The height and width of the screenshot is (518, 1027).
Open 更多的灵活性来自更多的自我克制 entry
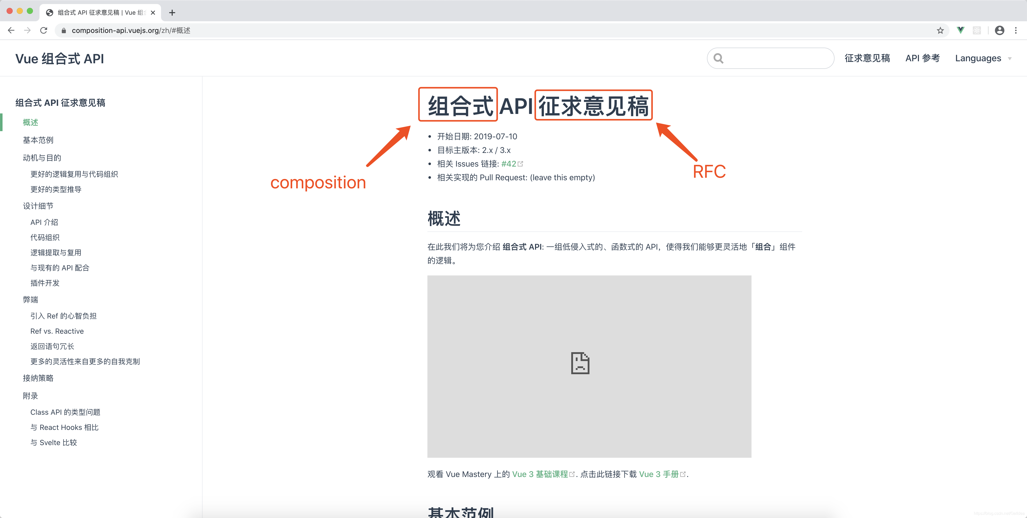(x=85, y=362)
